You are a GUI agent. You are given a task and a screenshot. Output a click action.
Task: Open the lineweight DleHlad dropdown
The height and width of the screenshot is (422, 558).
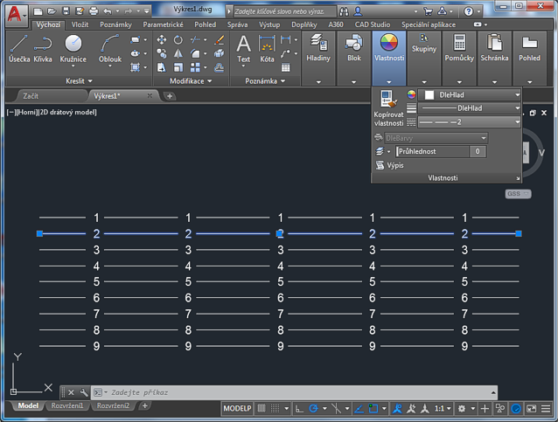[x=470, y=108]
